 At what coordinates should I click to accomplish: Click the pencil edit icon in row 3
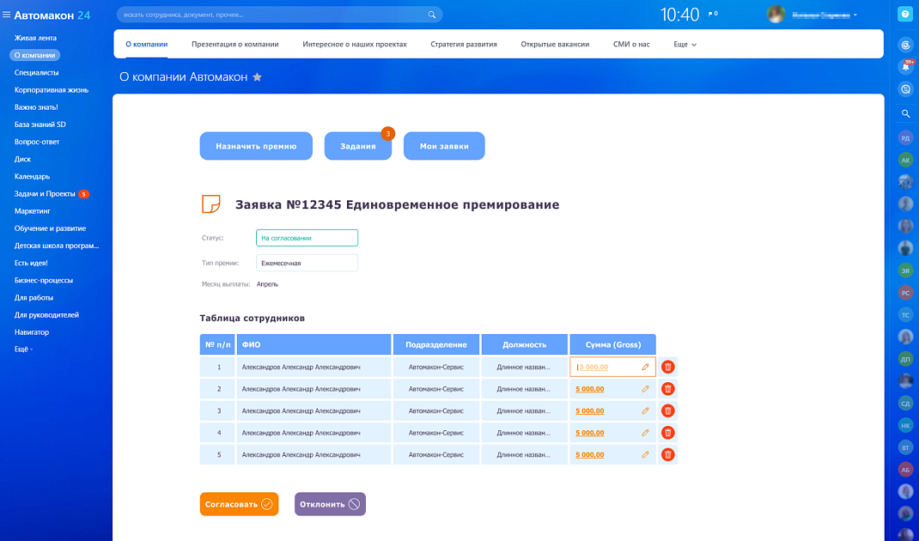tap(646, 410)
